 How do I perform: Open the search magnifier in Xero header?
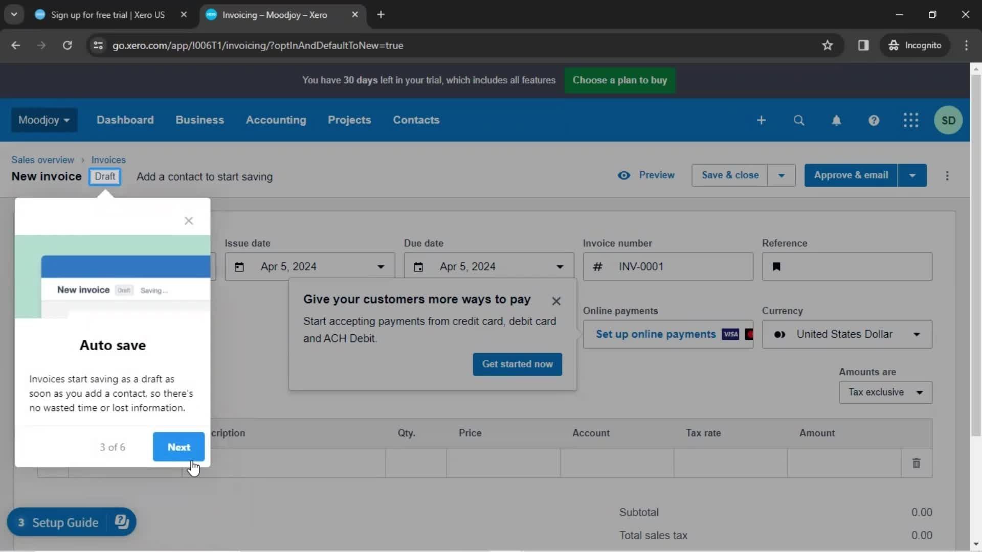(798, 120)
